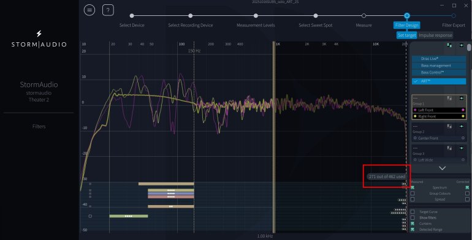This screenshot has width=472, height=240.
Task: Select the checked ART mode entry
Action: tap(439, 81)
